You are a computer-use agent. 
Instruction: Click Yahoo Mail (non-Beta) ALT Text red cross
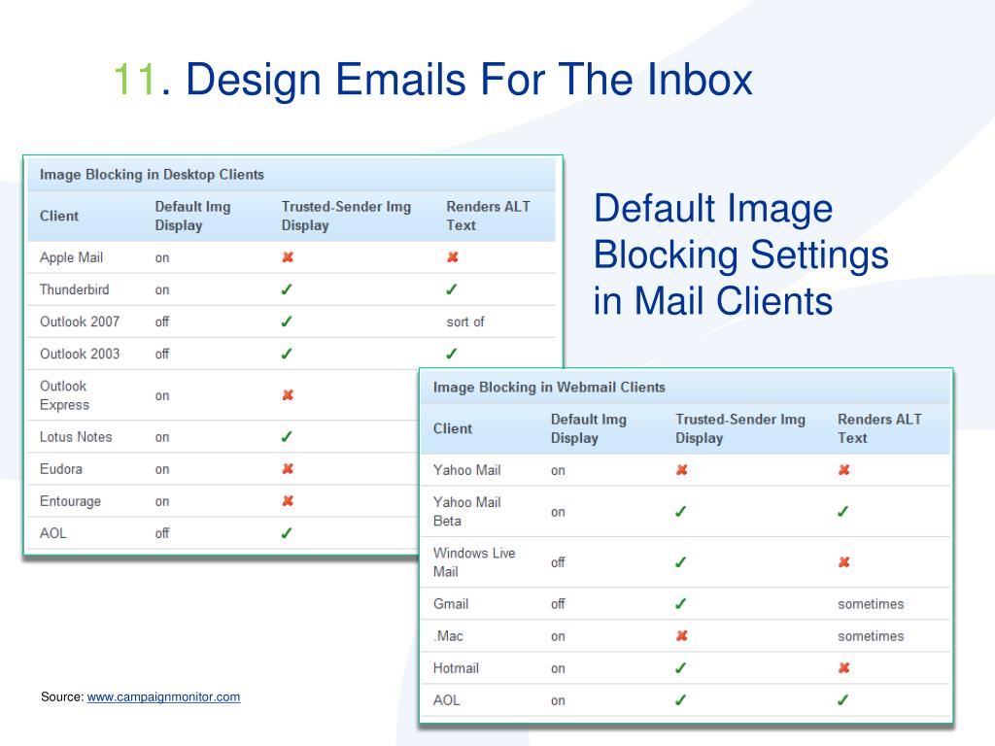tap(844, 470)
